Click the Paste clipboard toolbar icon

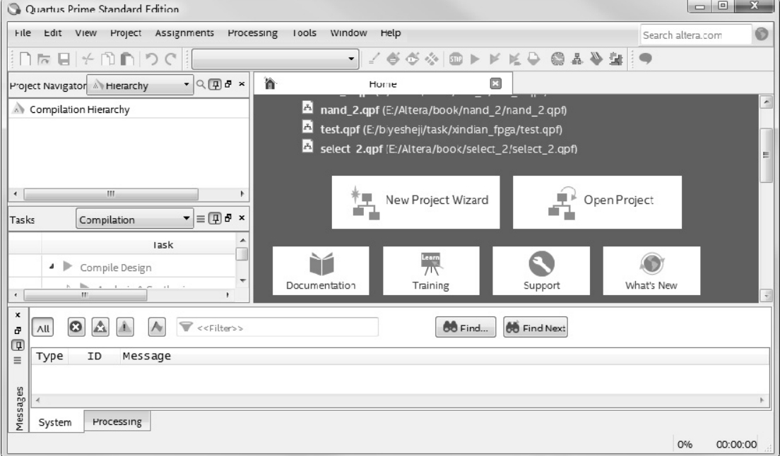(x=127, y=59)
